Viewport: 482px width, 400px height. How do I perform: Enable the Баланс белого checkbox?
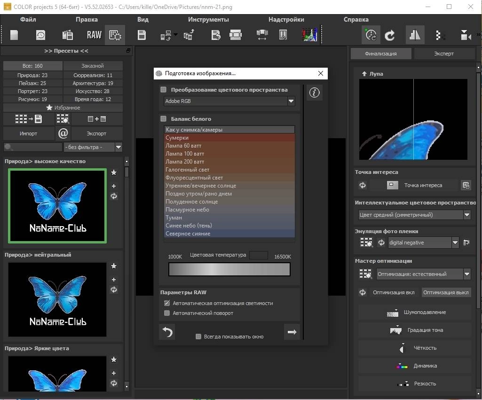164,118
